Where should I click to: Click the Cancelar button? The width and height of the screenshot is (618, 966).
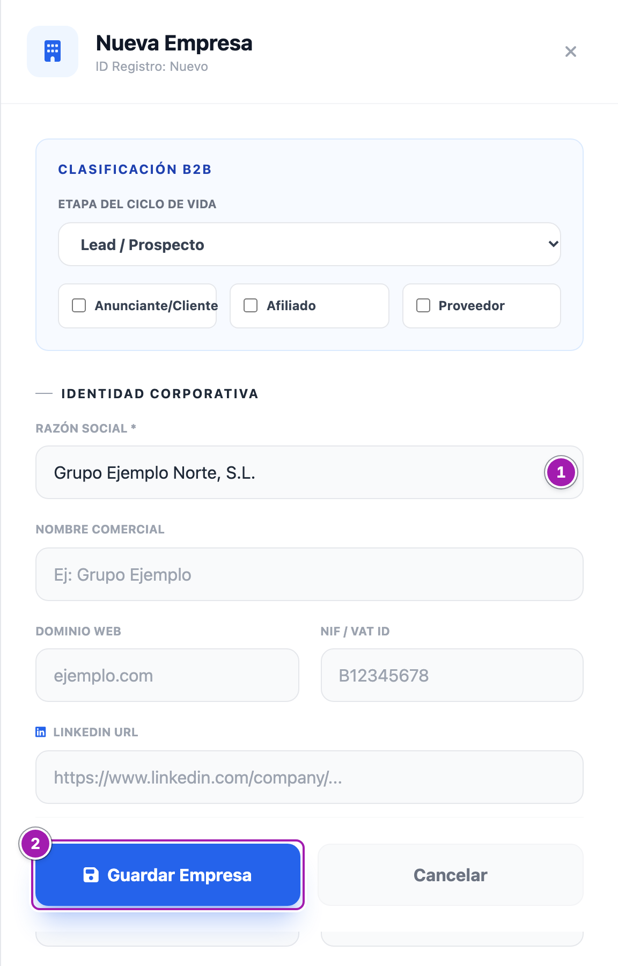point(451,875)
